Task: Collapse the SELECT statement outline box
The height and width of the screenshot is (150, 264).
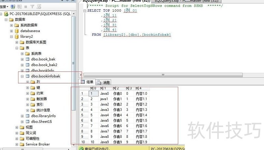Action: [85, 11]
